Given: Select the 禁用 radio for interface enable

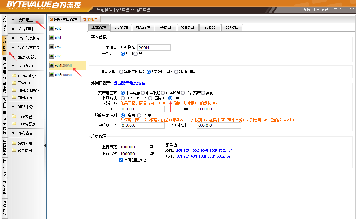Looking at the screenshot, I should [x=135, y=54].
